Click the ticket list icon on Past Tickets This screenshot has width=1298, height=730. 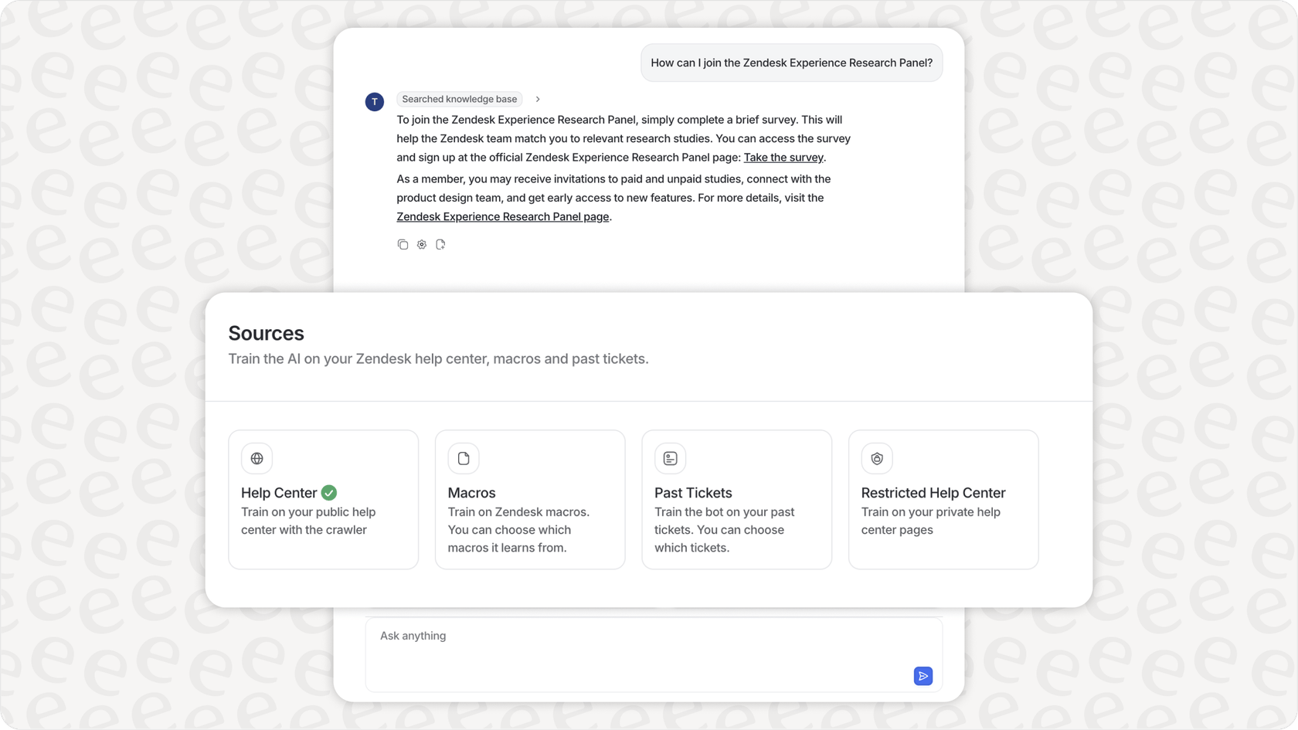[670, 459]
